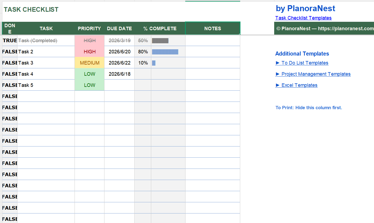Click the TRUE done cell

tap(10, 41)
